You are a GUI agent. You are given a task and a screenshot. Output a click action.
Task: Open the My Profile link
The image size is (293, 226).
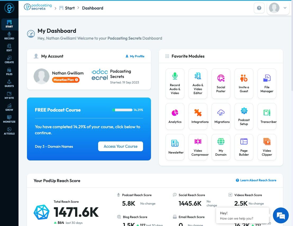point(135,56)
